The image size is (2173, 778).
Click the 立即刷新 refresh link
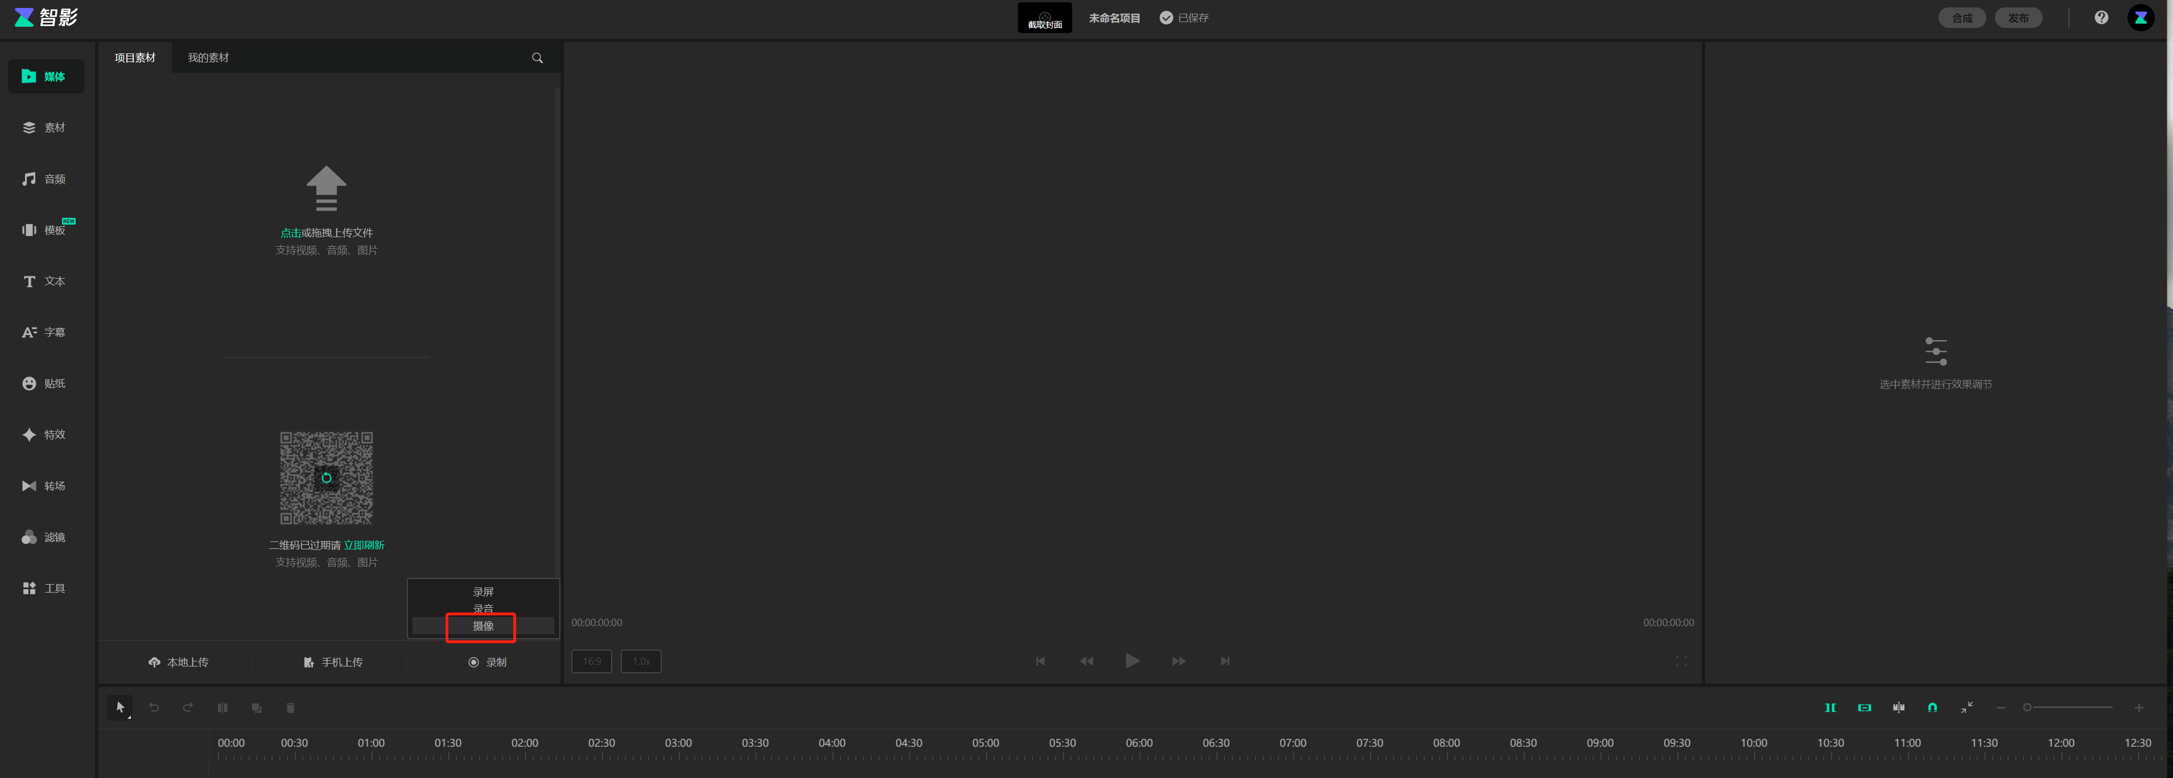(364, 545)
